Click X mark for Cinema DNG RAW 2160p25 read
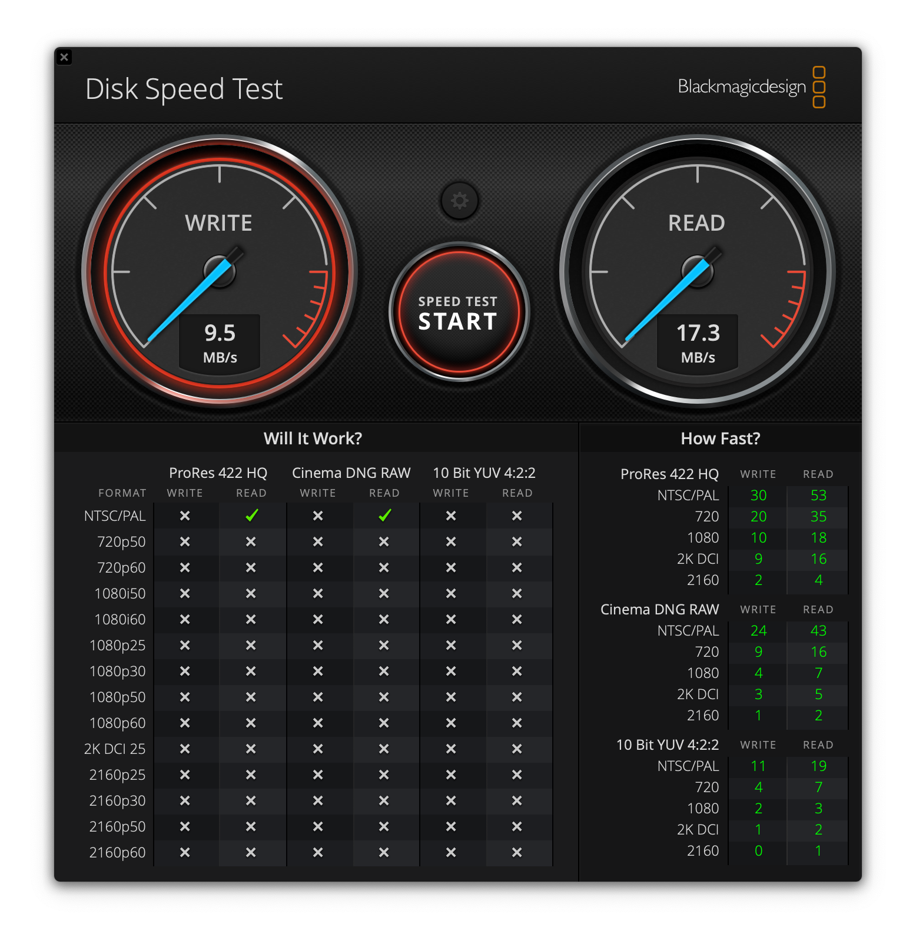 click(x=384, y=775)
